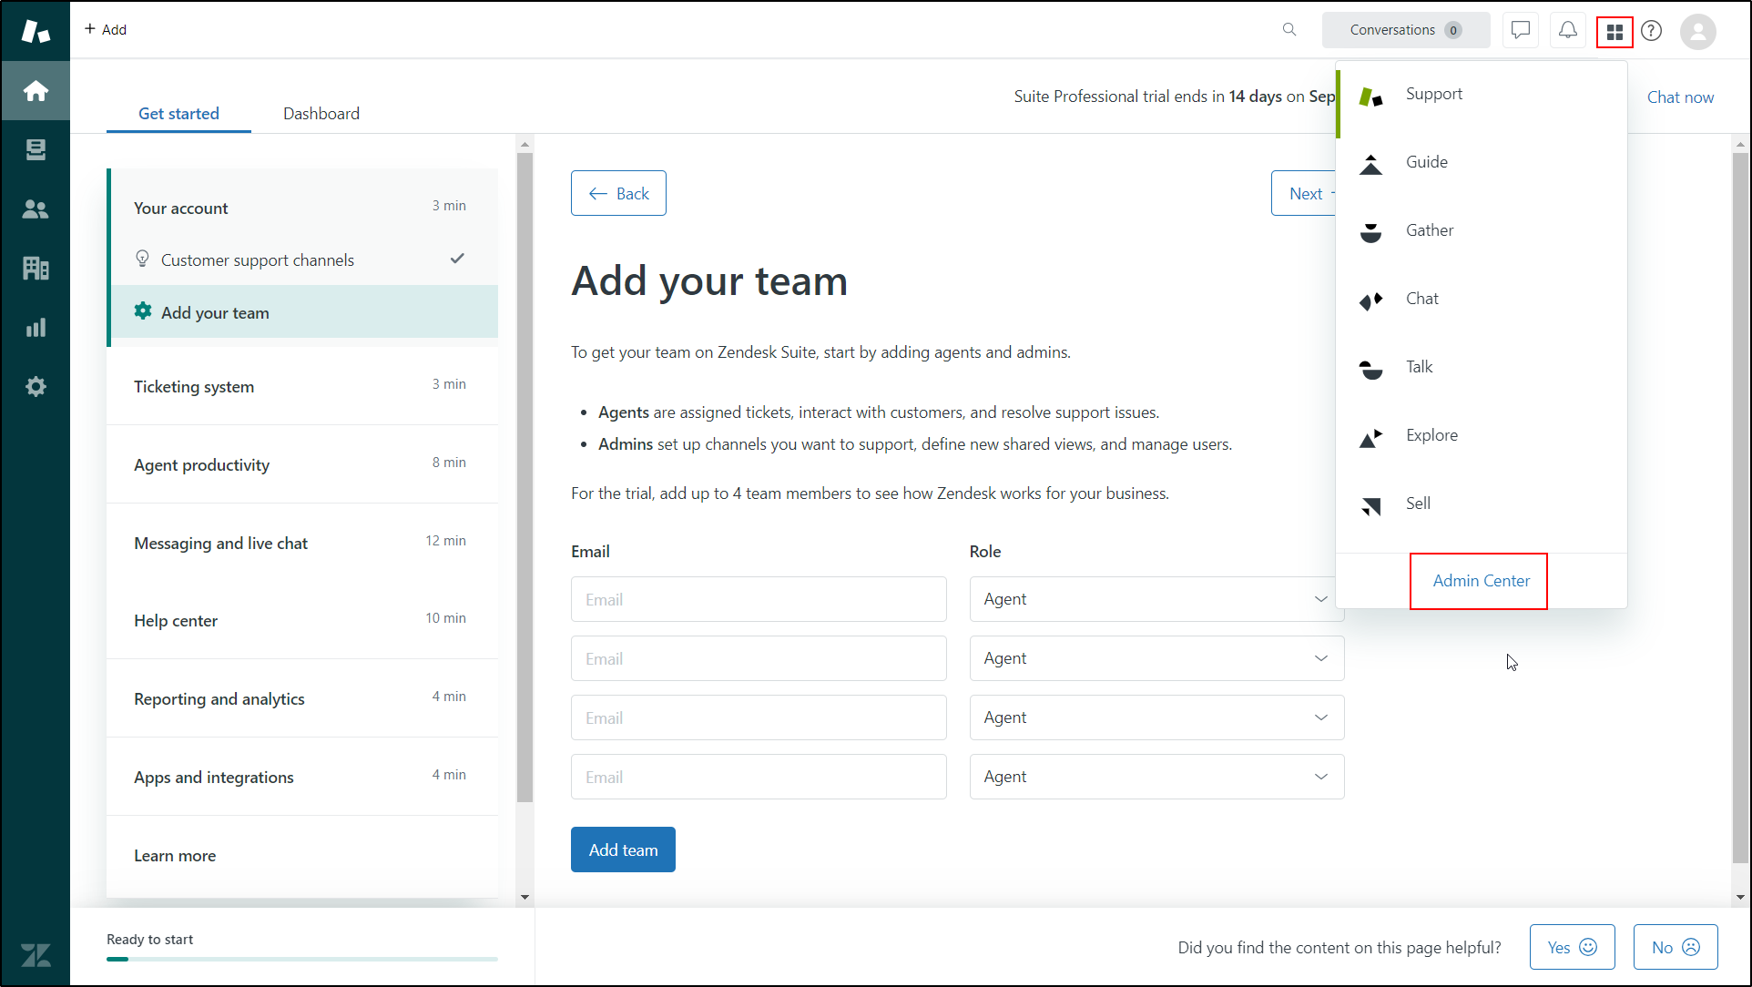Open the Reporting icon in the sidebar
Viewport: 1752px width, 987px height.
click(x=36, y=327)
